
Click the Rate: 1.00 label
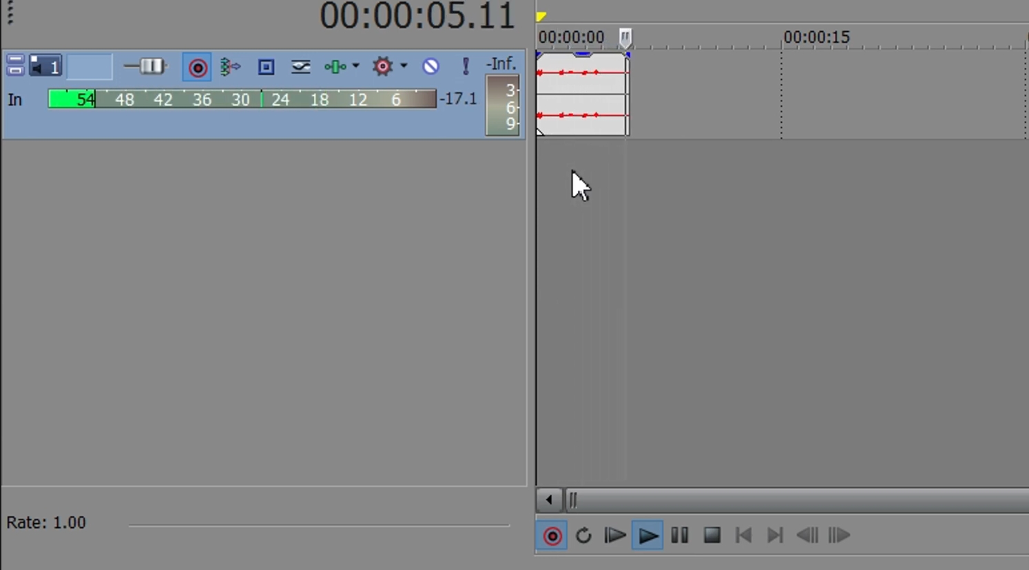(46, 522)
